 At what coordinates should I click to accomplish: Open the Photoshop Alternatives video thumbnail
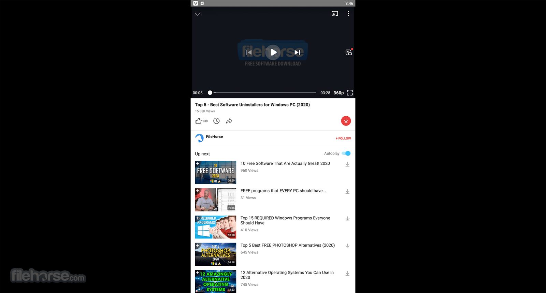[216, 254]
